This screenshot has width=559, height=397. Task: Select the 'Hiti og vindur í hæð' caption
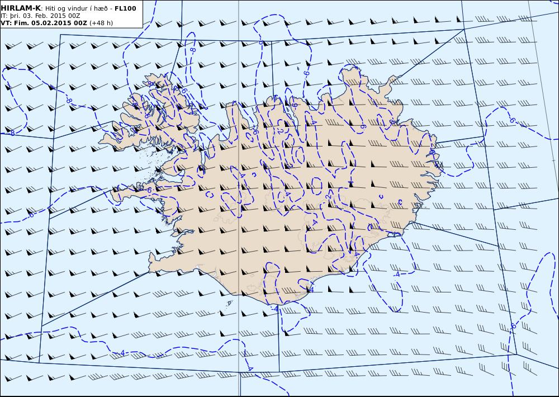pyautogui.click(x=77, y=8)
